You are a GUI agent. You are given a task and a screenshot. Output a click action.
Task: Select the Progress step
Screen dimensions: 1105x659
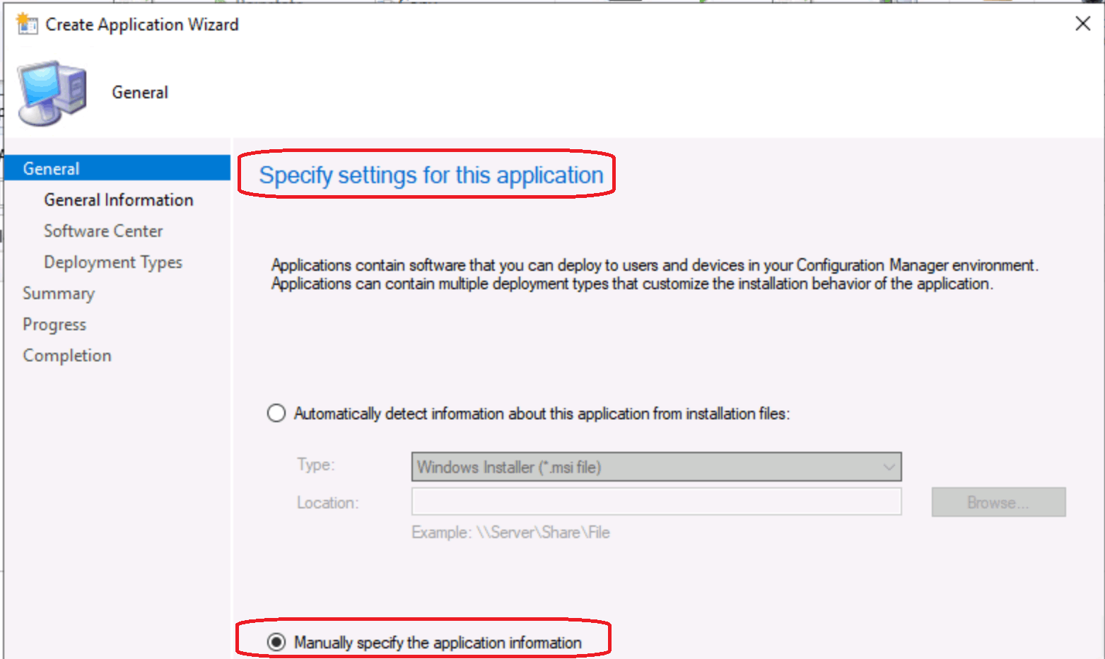tap(54, 325)
